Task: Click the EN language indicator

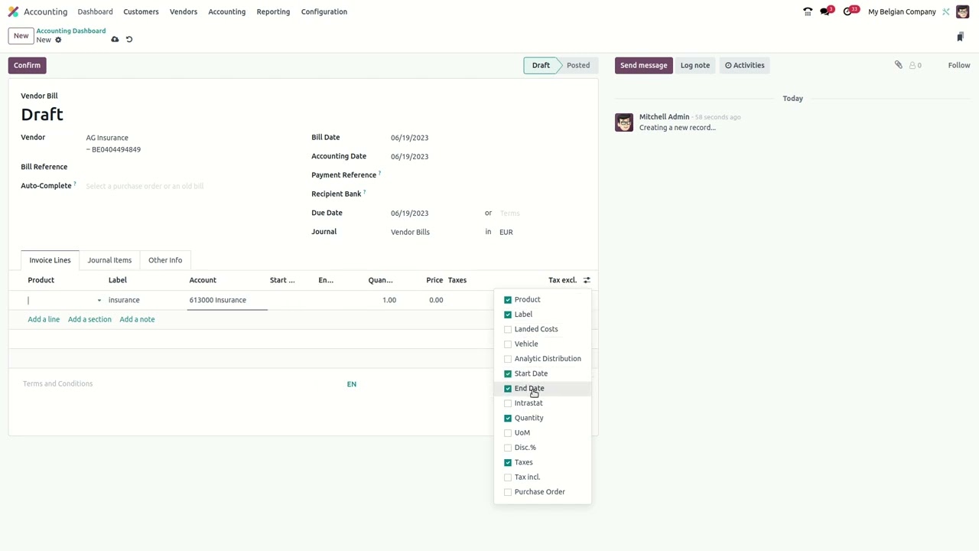Action: point(351,384)
